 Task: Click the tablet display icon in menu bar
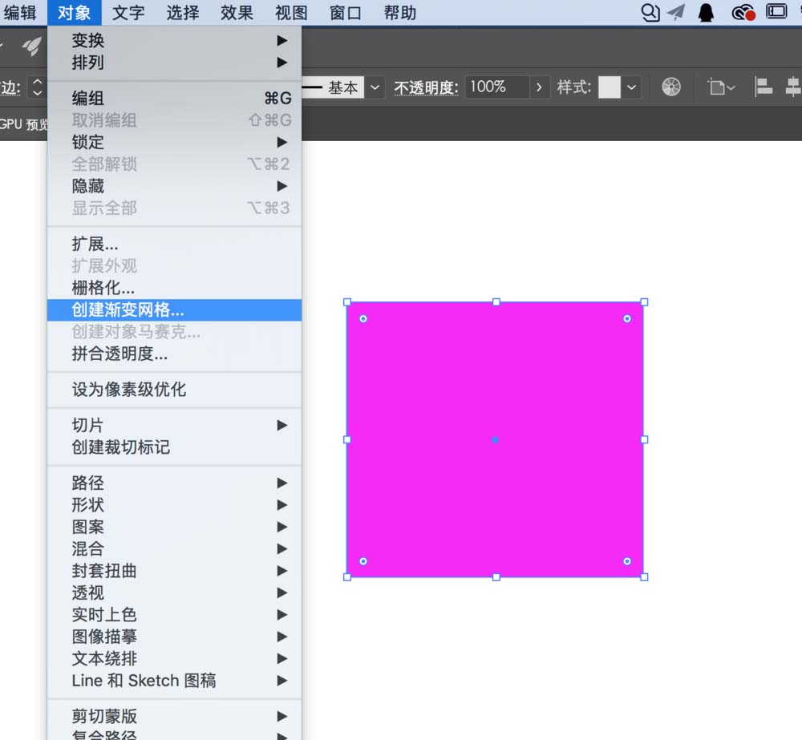[774, 11]
